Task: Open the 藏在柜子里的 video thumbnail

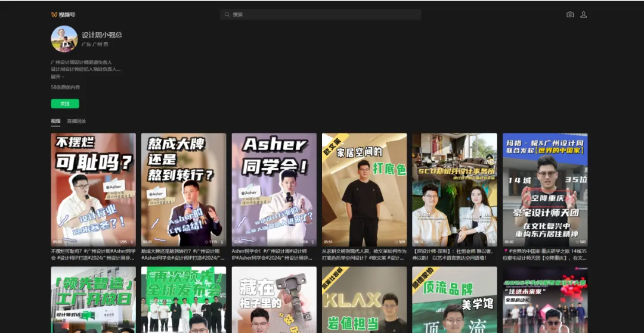Action: (x=274, y=300)
